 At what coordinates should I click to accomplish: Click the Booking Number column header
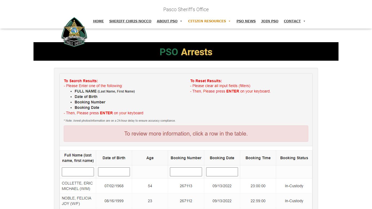(x=186, y=158)
